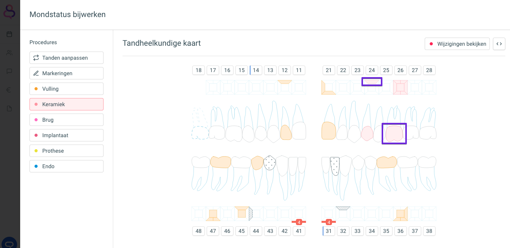
Task: Open the messages chat icon in the sidebar
Action: (9, 71)
